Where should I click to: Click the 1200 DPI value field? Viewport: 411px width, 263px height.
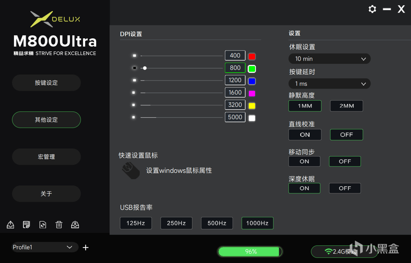pos(235,80)
